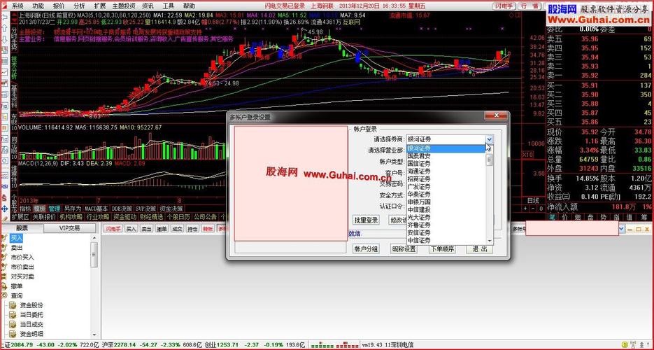
Task: Click the 闪电手 toolbar button in trade panel
Action: click(113, 229)
